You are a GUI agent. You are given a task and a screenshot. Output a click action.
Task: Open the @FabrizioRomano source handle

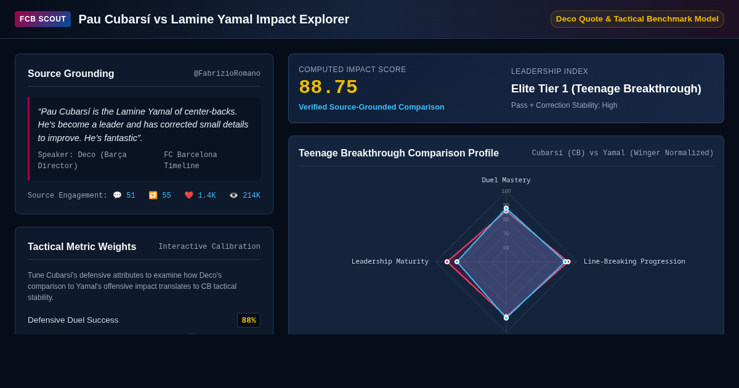click(x=227, y=74)
